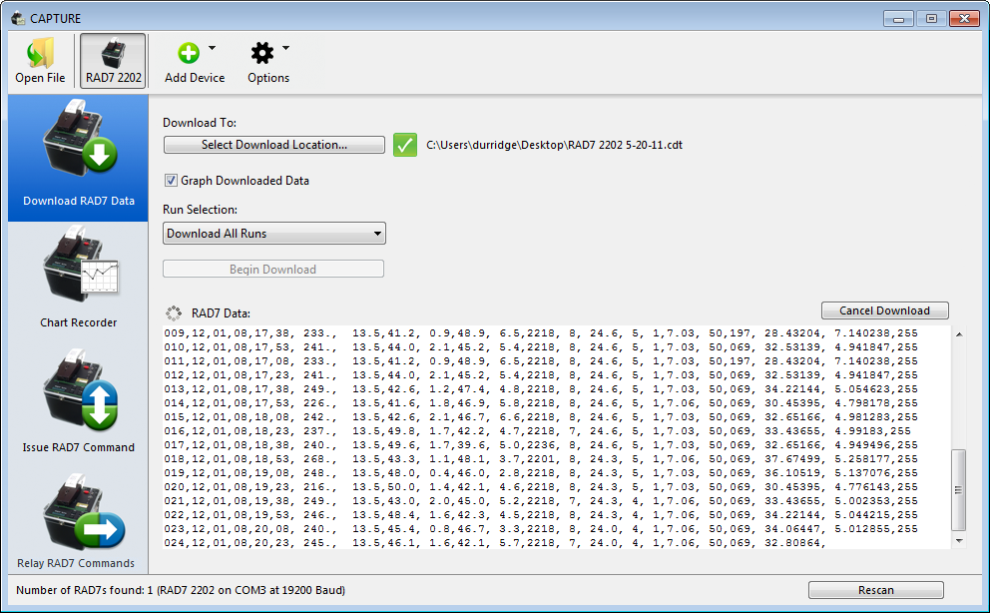Expand the Add Device dropdown arrow
This screenshot has height=613, width=990.
tap(213, 48)
